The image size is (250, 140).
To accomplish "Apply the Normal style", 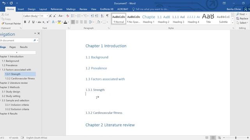I will 119,19.
